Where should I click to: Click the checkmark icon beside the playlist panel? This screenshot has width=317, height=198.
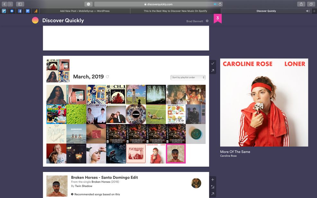tap(213, 63)
